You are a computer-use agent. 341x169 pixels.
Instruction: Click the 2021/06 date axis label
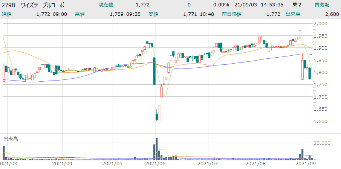coord(156,164)
